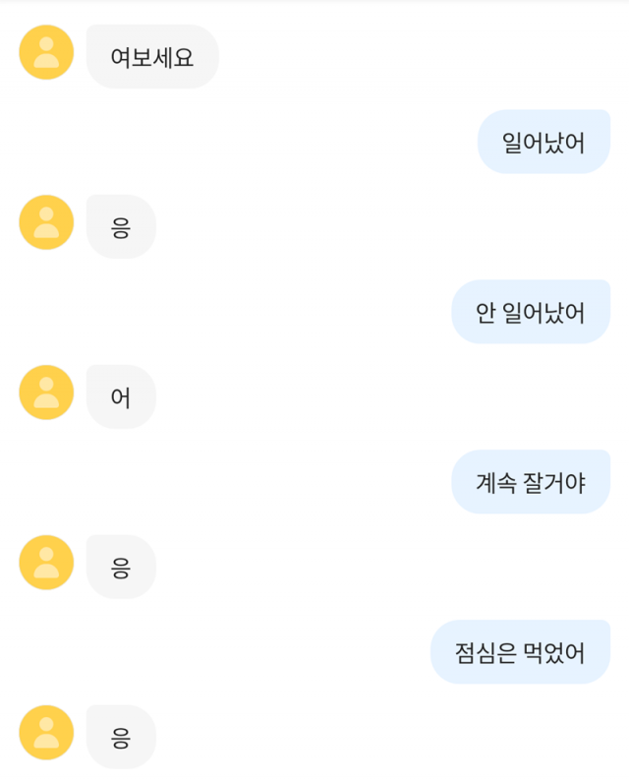Tap avatar of the '응' after '점심은 먹었어'
The width and height of the screenshot is (629, 784).
click(46, 733)
